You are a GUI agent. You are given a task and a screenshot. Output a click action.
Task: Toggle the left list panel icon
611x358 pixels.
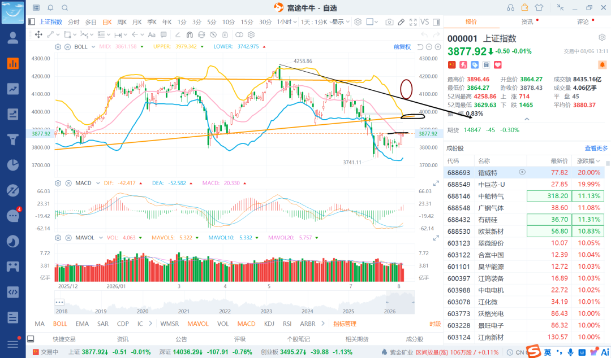32,22
